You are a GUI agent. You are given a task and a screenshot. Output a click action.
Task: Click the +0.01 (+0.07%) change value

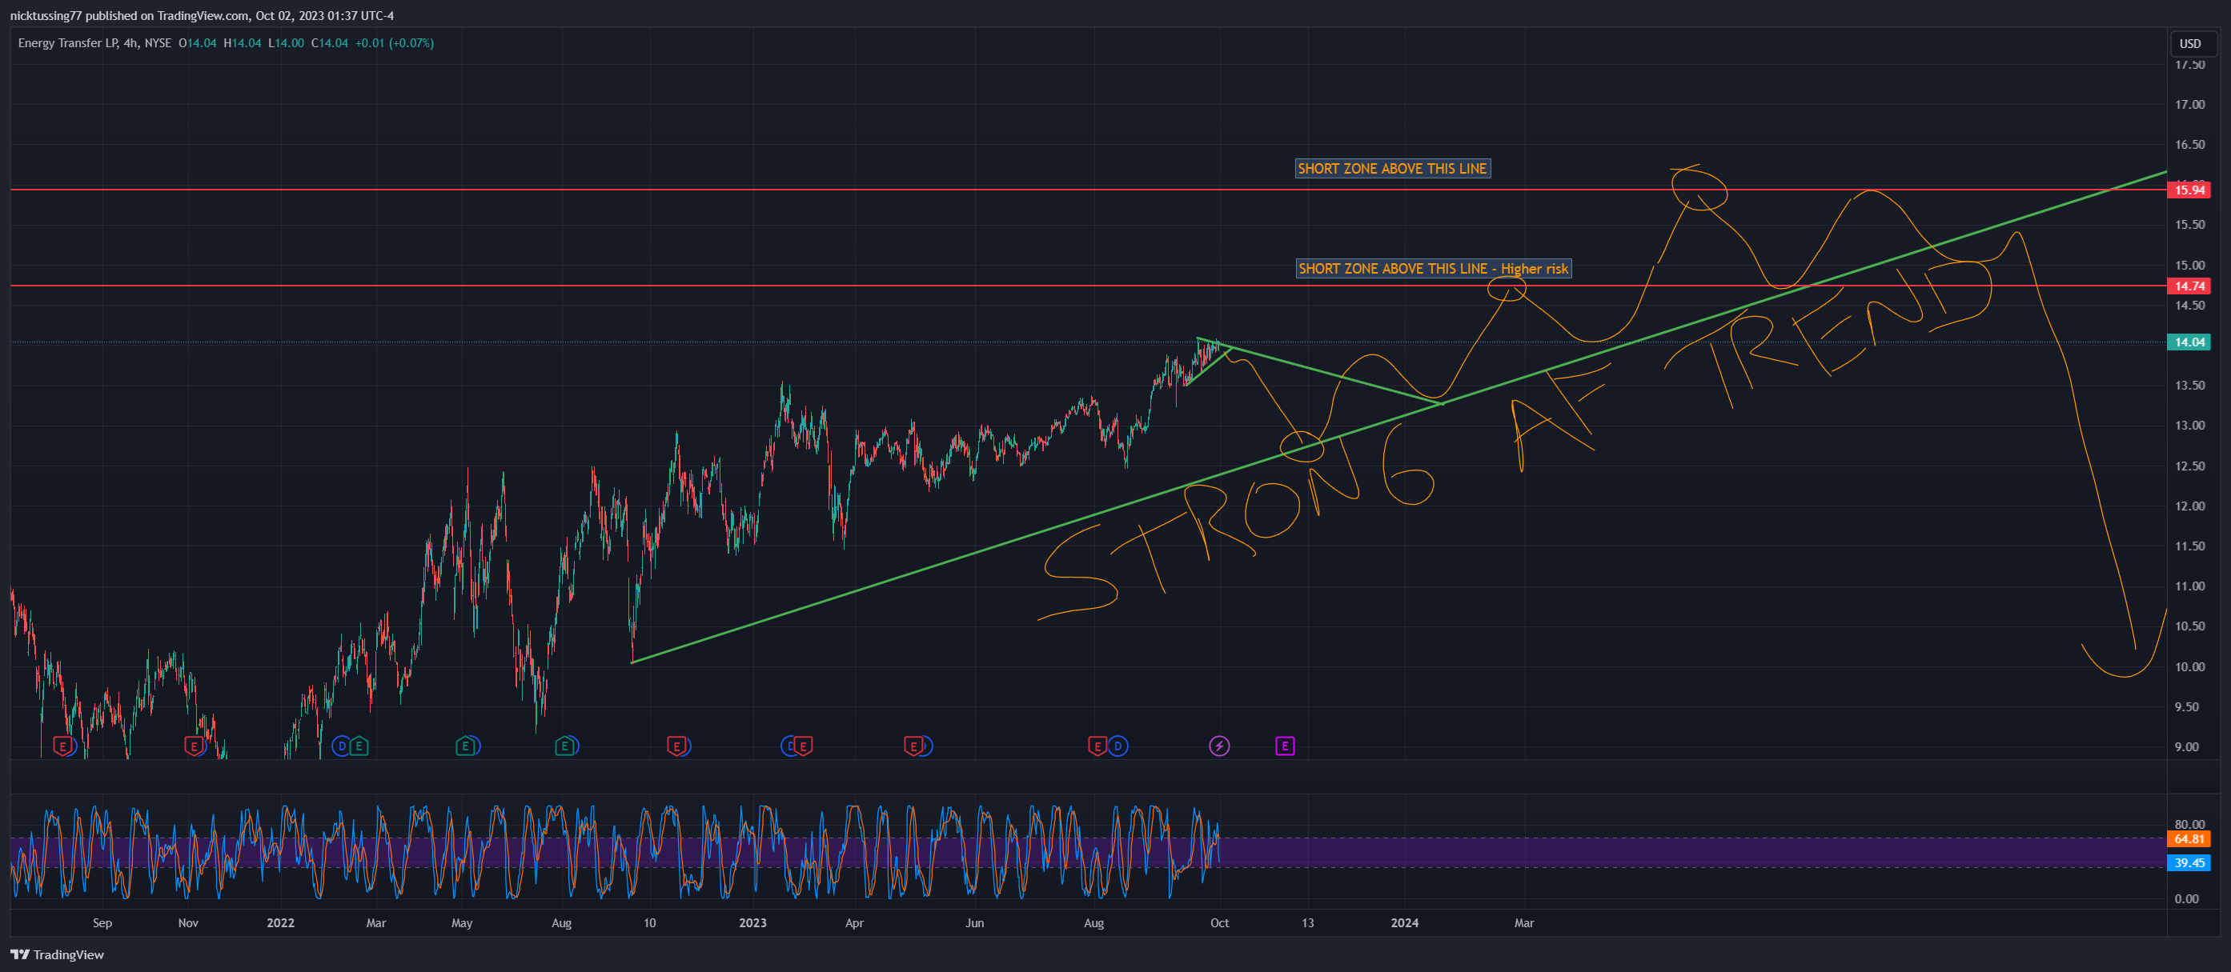(x=394, y=42)
